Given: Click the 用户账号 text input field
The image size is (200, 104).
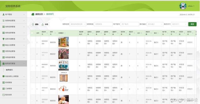Looking at the screenshot, I should coord(130,24).
